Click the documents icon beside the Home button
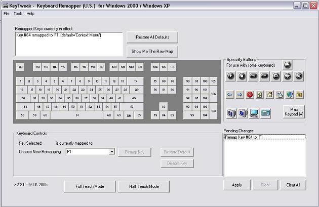Image resolution: width=319 pixels, height=207 pixels. [280, 95]
